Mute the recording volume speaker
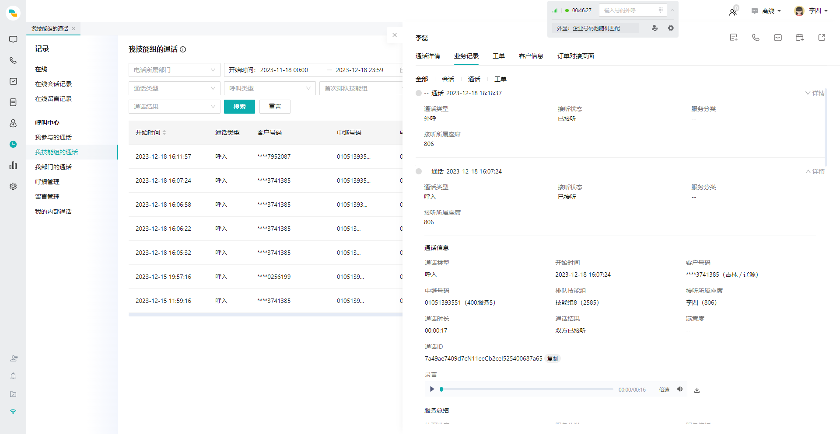This screenshot has width=840, height=434. [680, 389]
